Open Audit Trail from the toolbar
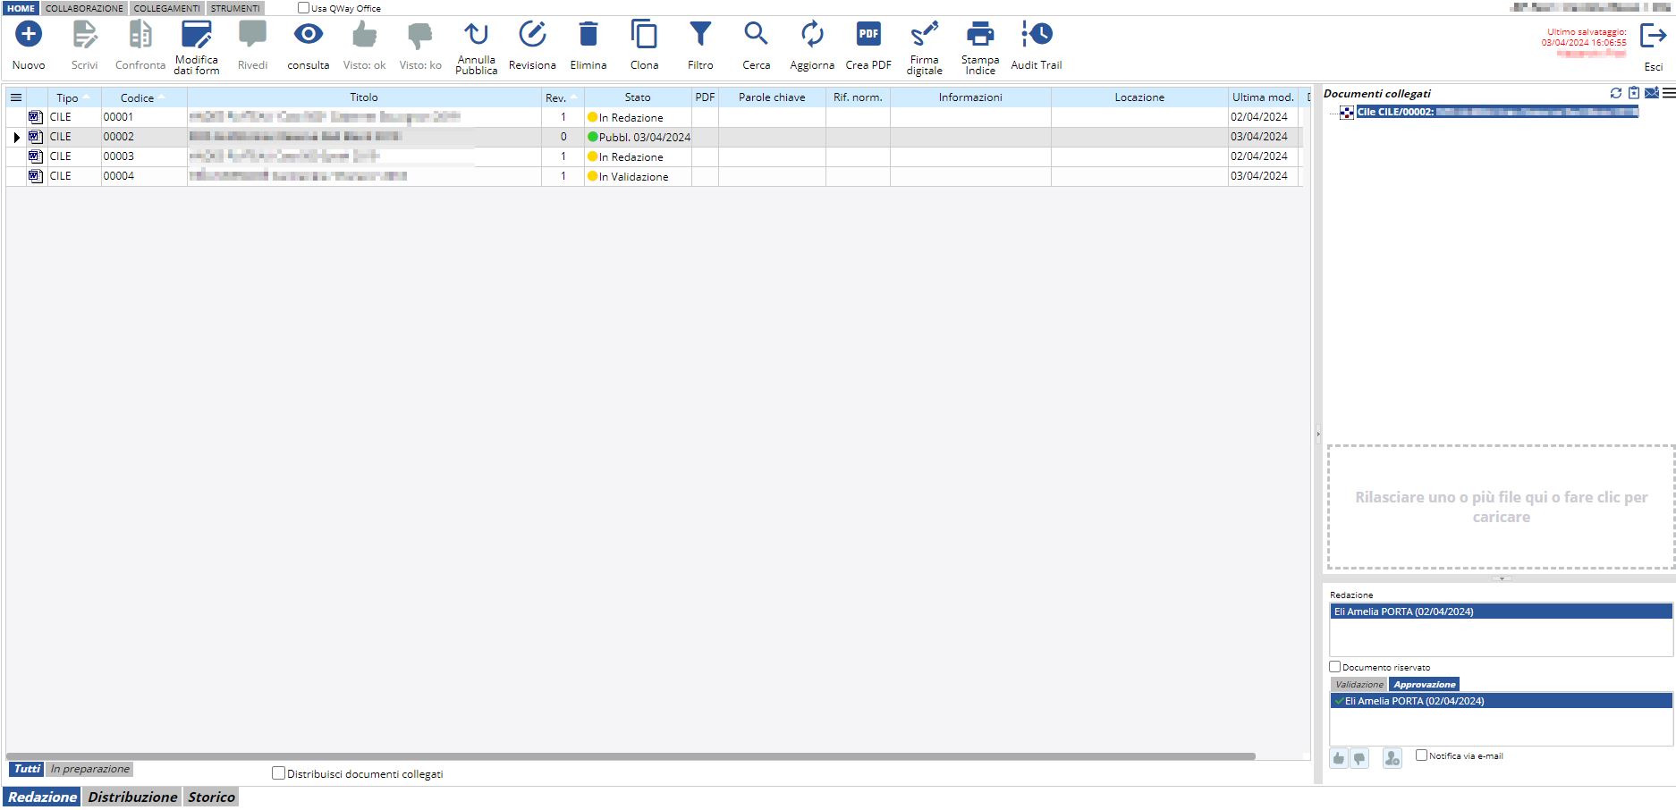Viewport: 1676px width, 810px height. 1036,35
